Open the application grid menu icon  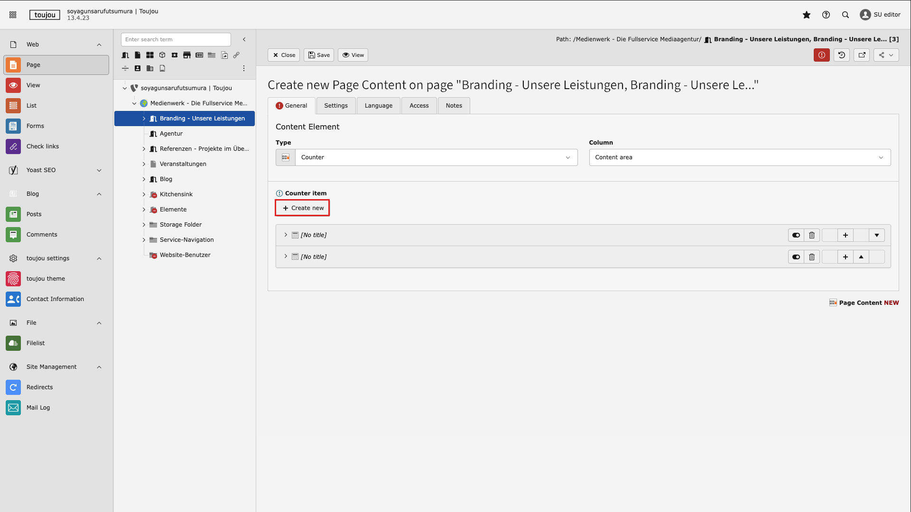(13, 15)
